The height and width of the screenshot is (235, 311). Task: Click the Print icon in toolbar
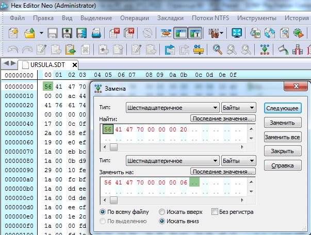pyautogui.click(x=96, y=33)
